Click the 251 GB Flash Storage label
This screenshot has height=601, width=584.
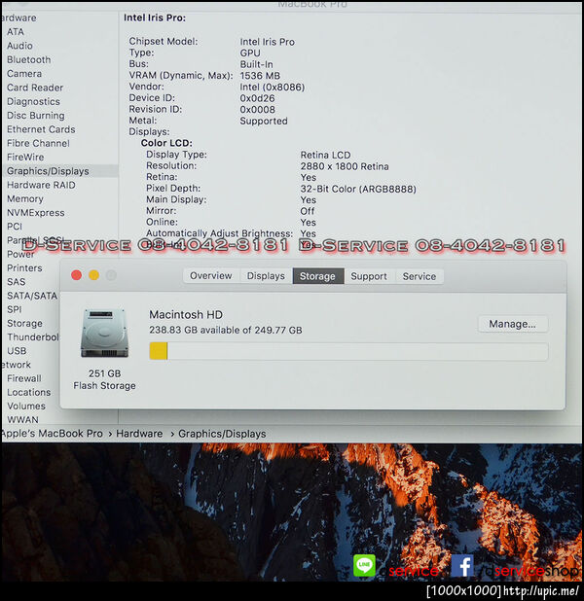(104, 379)
